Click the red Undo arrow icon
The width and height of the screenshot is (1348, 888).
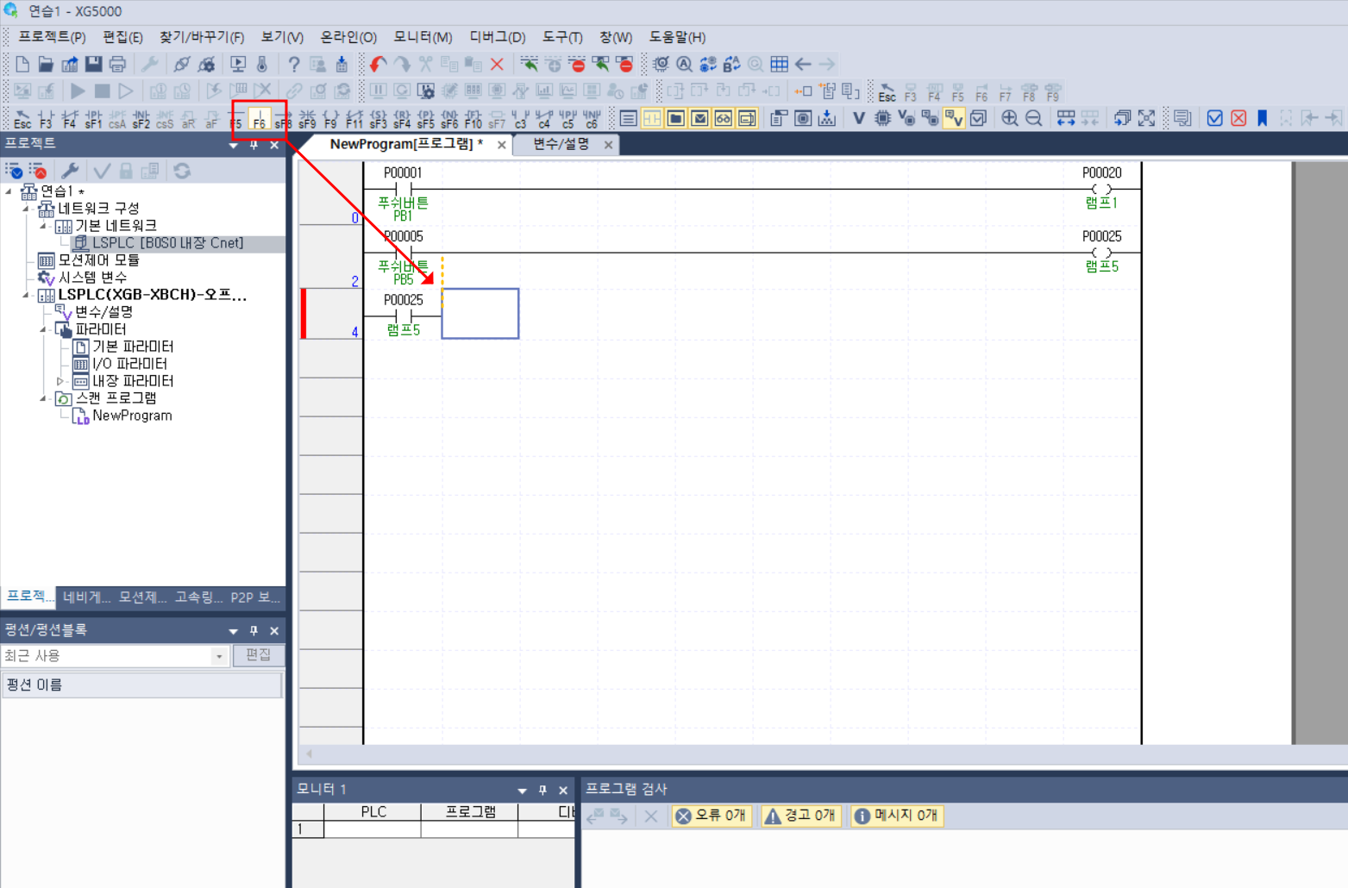click(378, 65)
